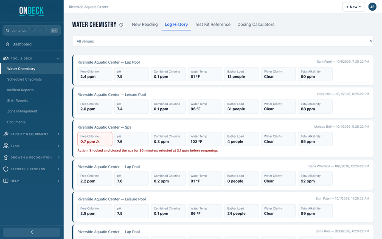Click the Jump to search field
The height and width of the screenshot is (239, 382).
click(x=32, y=31)
